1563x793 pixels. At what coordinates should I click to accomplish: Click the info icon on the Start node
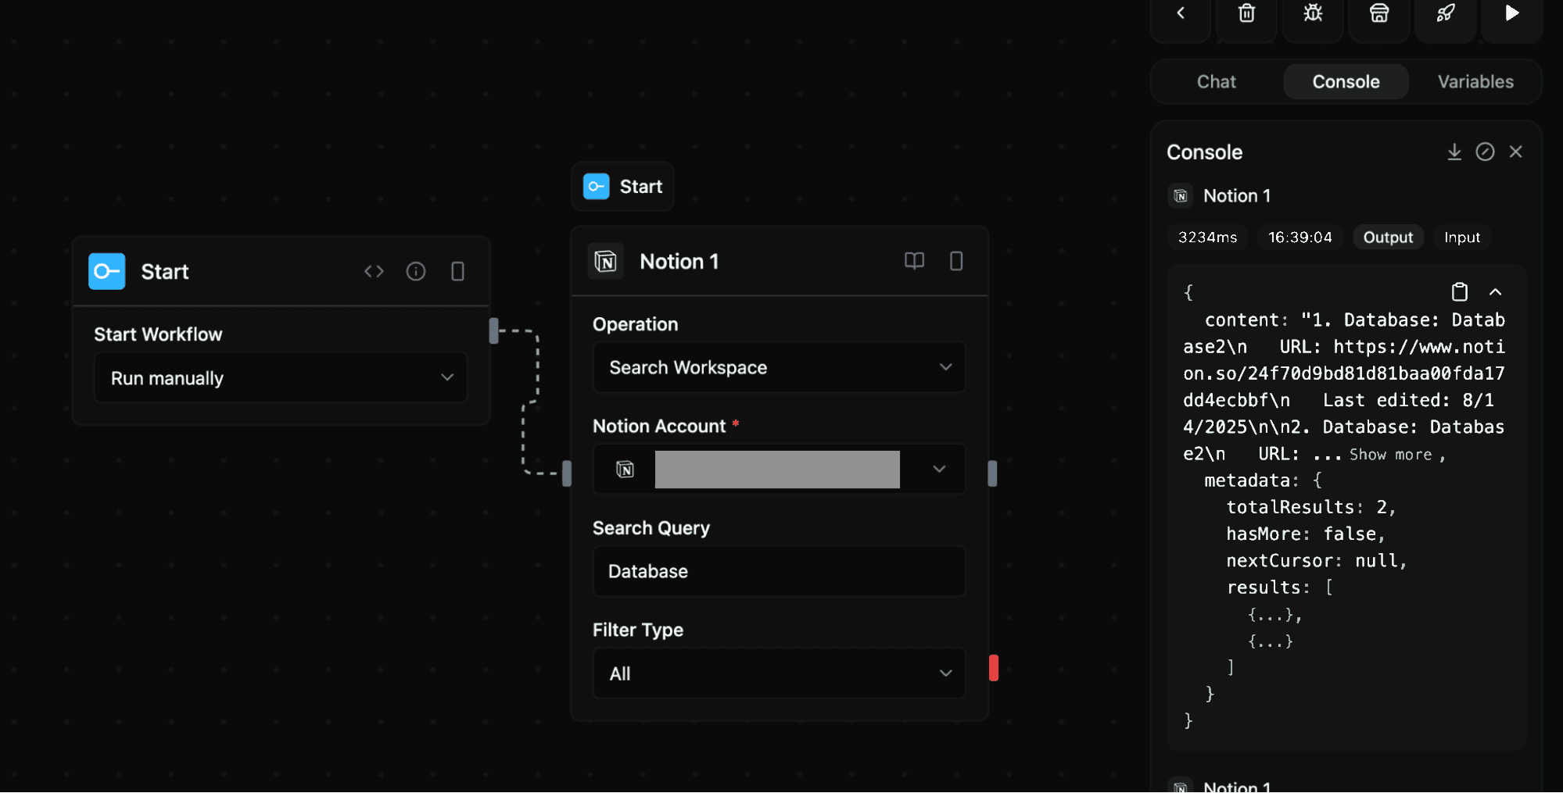pos(415,271)
